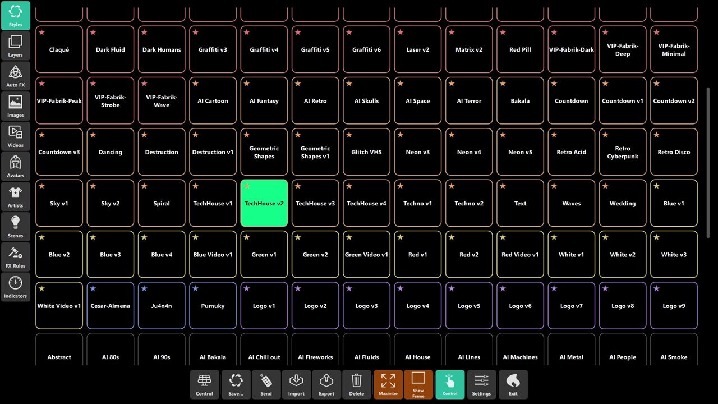The image size is (718, 404).
Task: Open the Videos section
Action: (15, 136)
